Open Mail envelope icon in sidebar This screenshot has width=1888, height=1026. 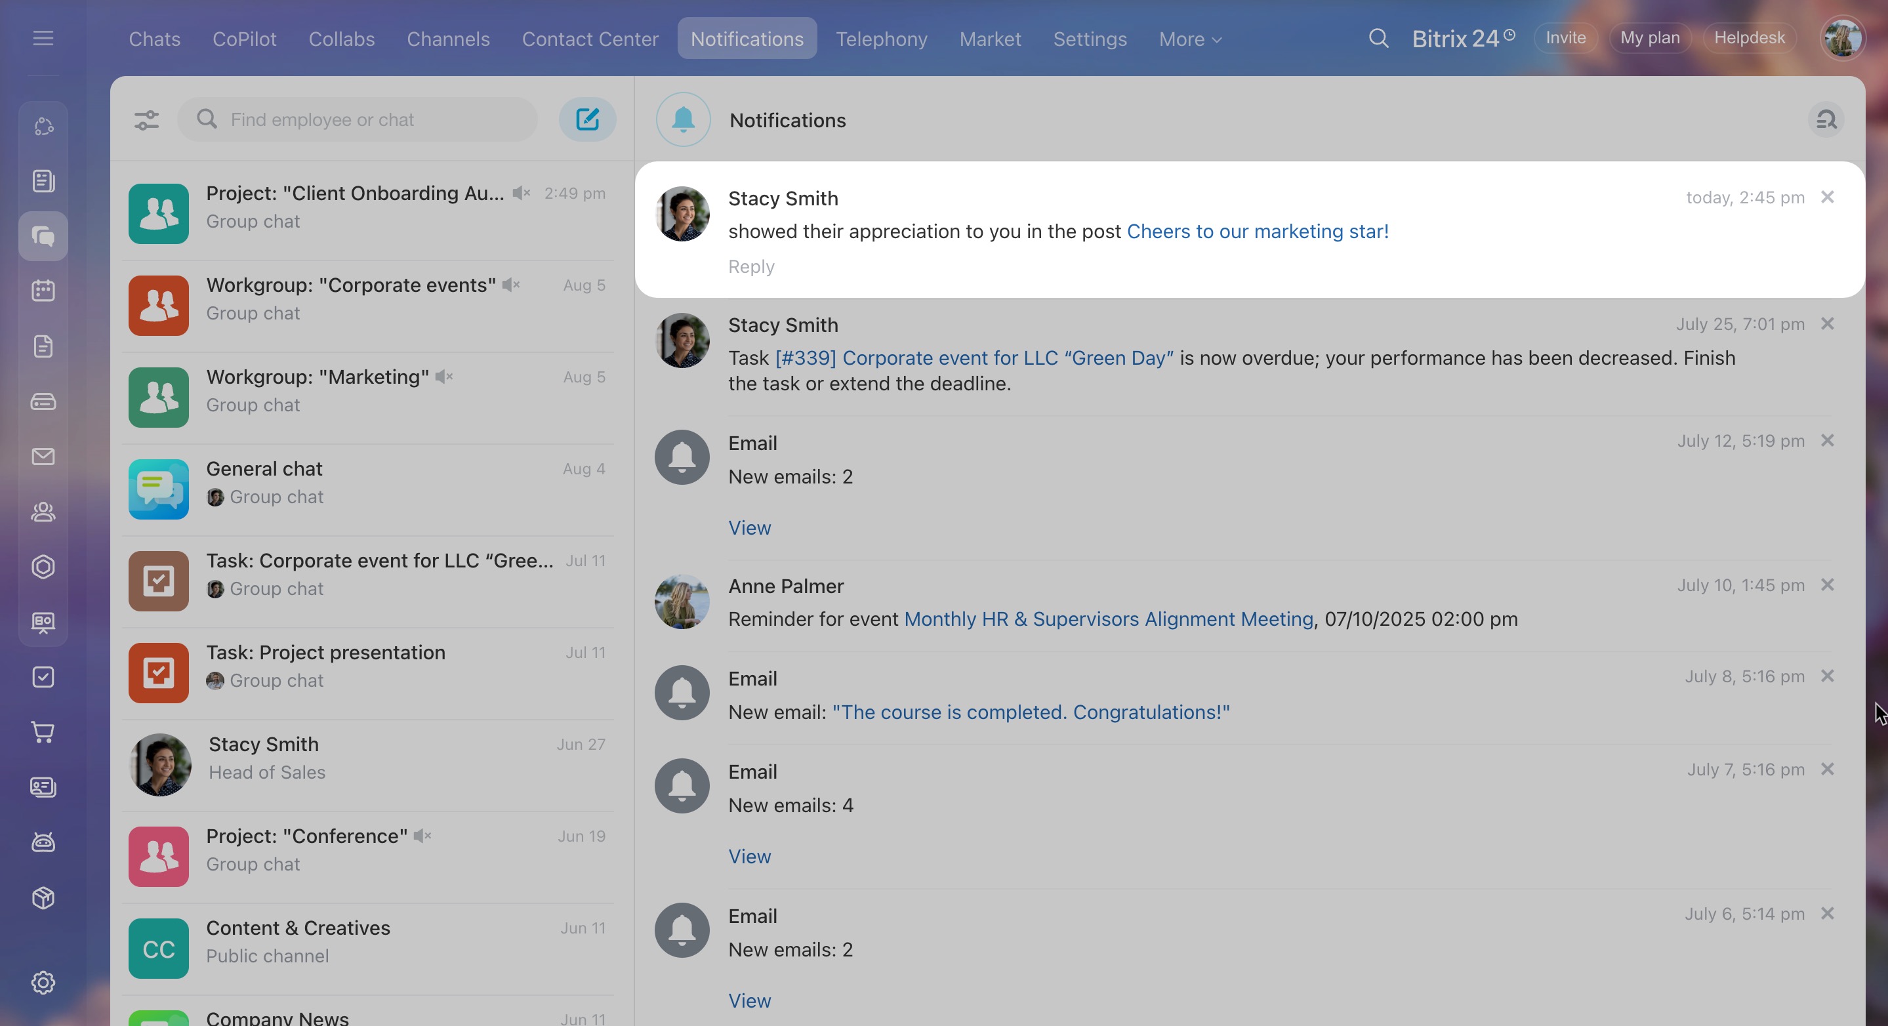(x=43, y=457)
